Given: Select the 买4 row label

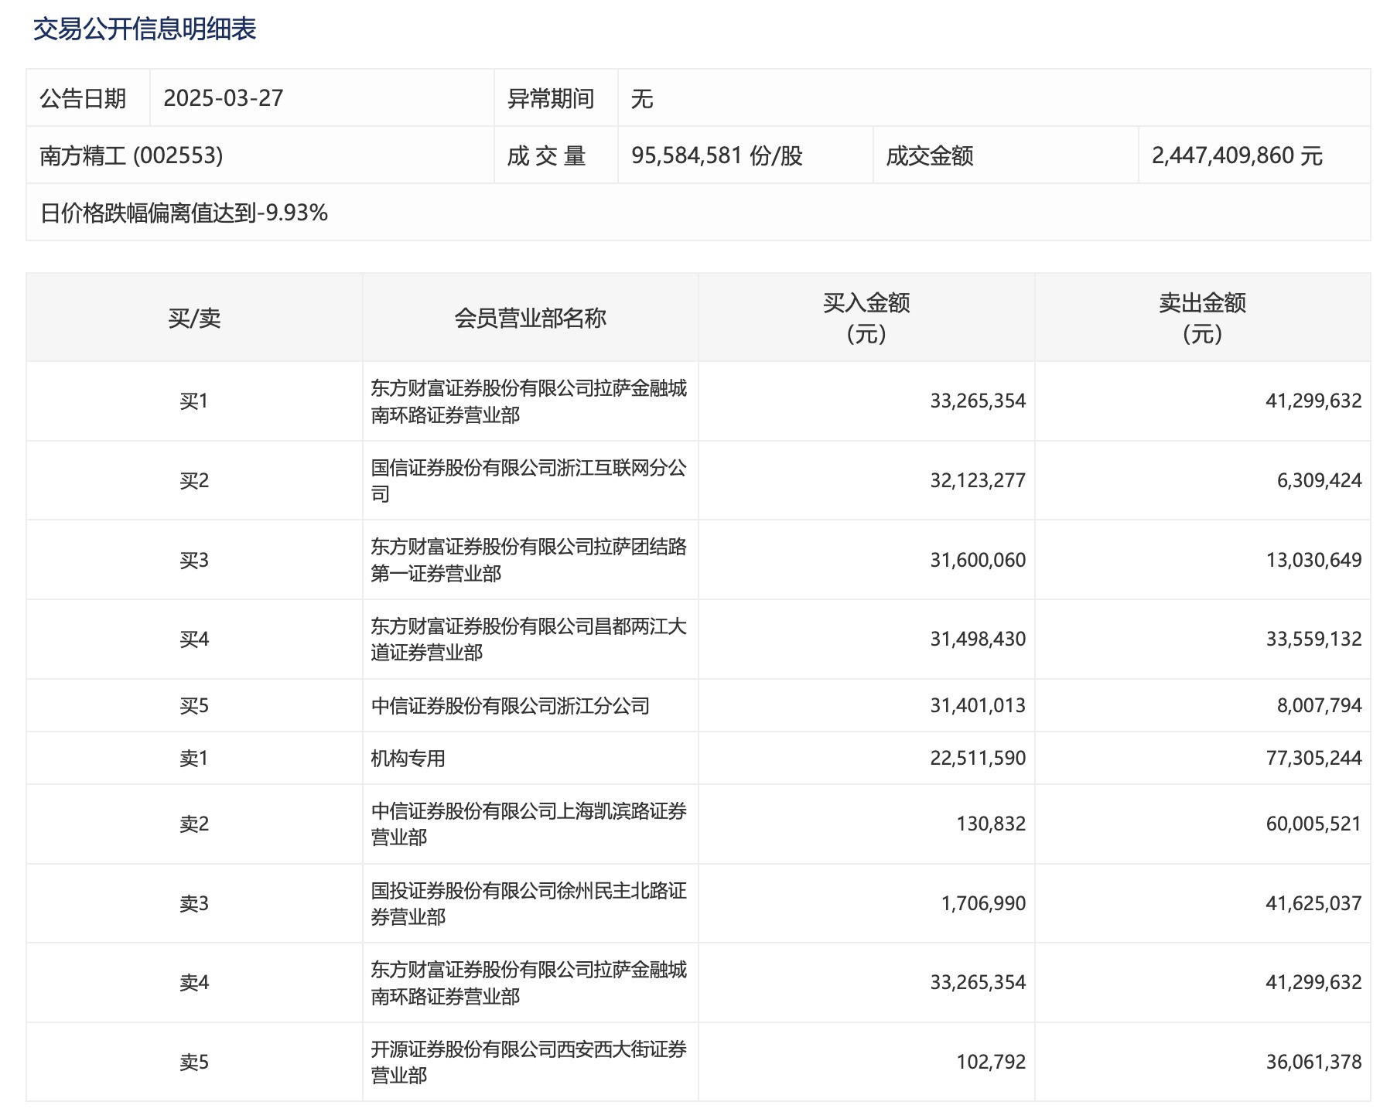Looking at the screenshot, I should (x=194, y=639).
